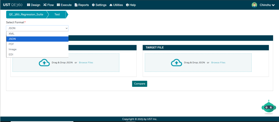Choose PDF from the format list
The width and height of the screenshot is (279, 122).
[12, 44]
